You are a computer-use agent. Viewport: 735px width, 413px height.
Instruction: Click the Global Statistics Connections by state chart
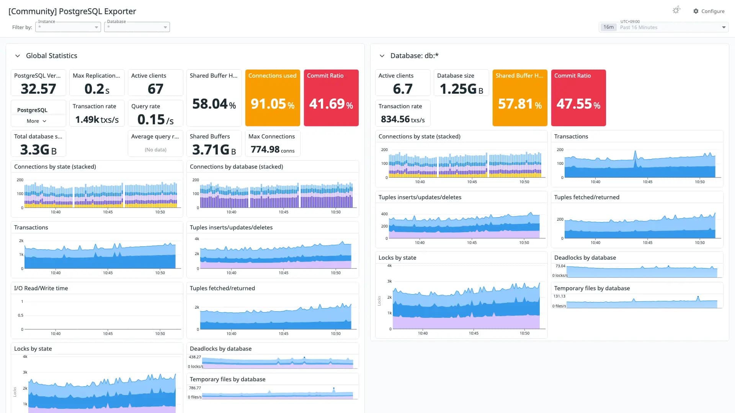coord(97,189)
